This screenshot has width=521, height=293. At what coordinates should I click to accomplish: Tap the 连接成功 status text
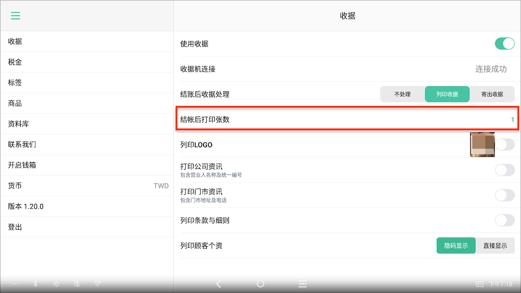pos(491,69)
